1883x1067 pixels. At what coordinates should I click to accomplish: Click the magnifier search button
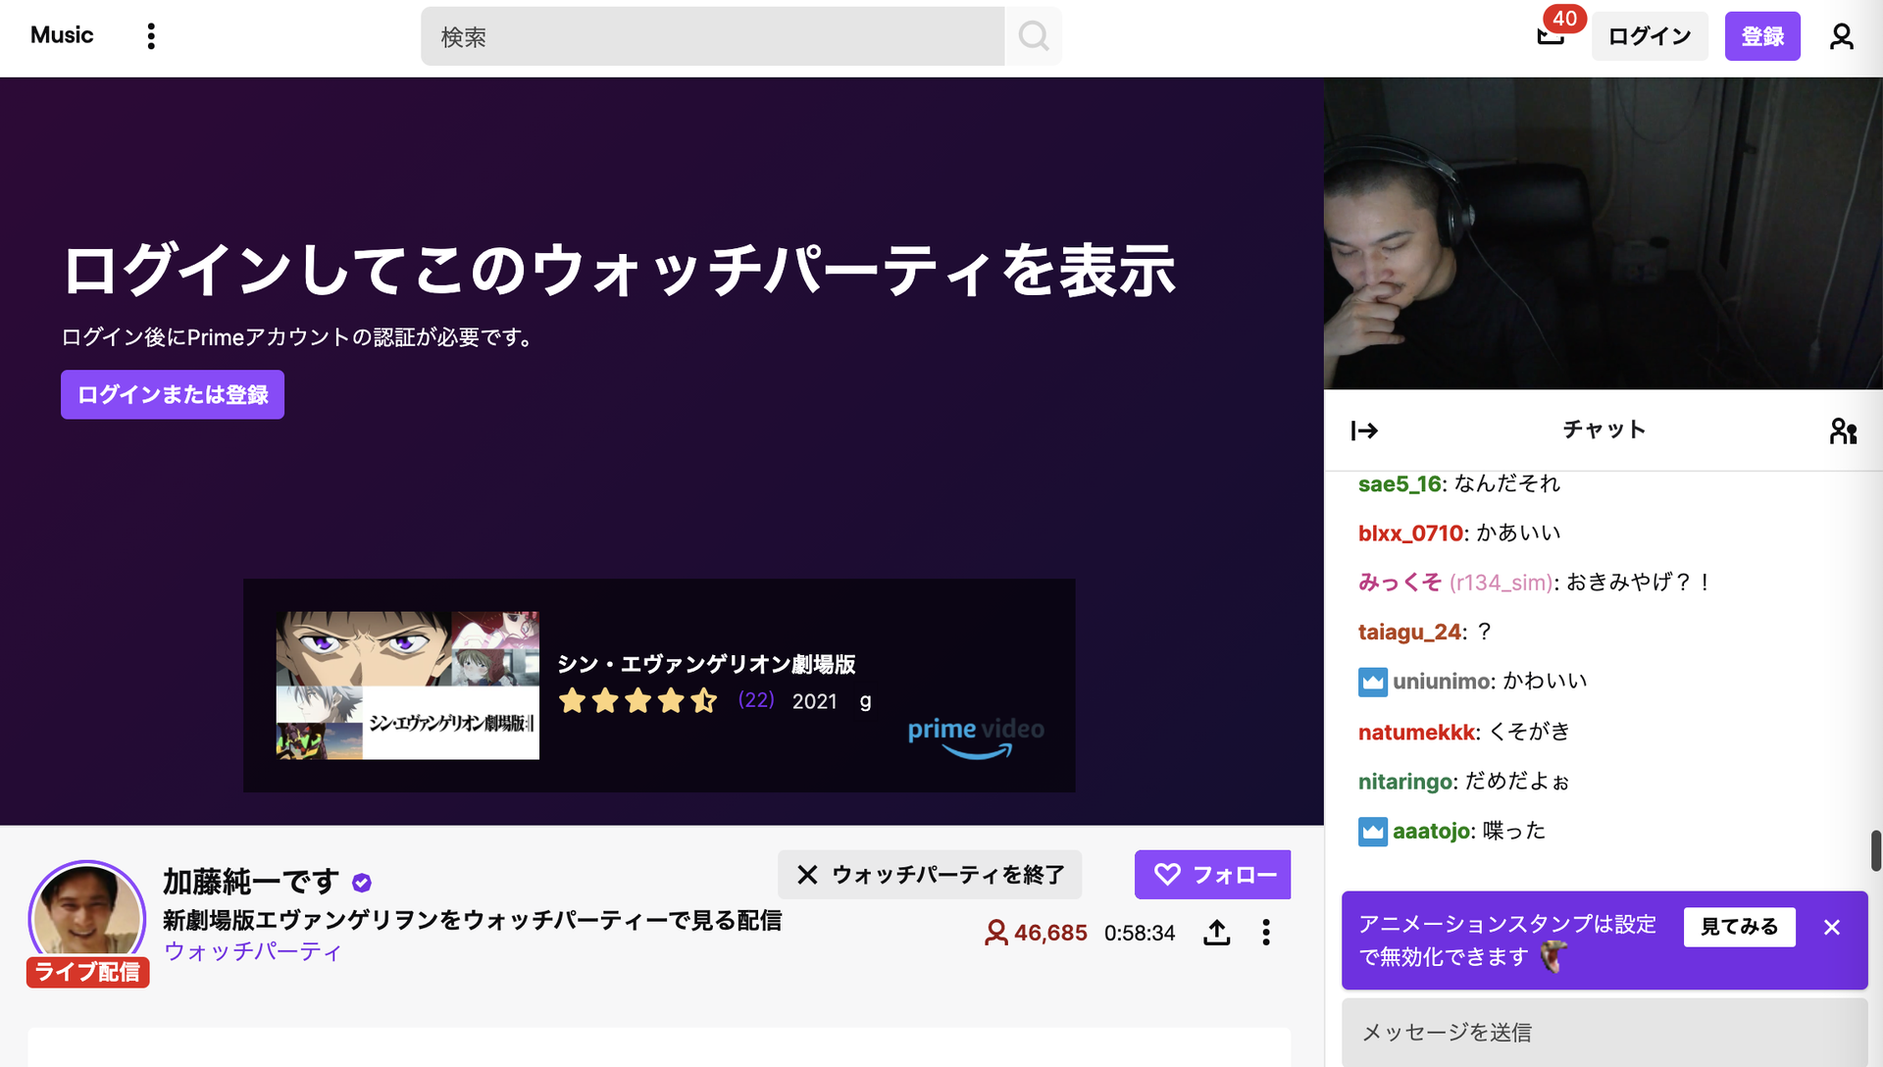tap(1034, 36)
